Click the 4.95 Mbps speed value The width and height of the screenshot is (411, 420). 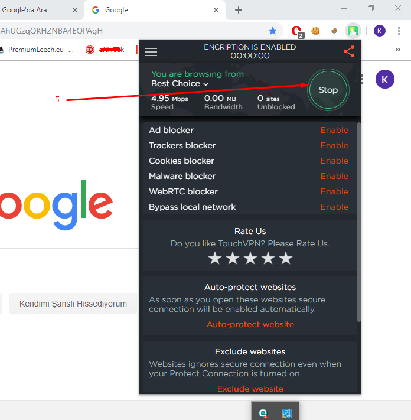click(169, 99)
